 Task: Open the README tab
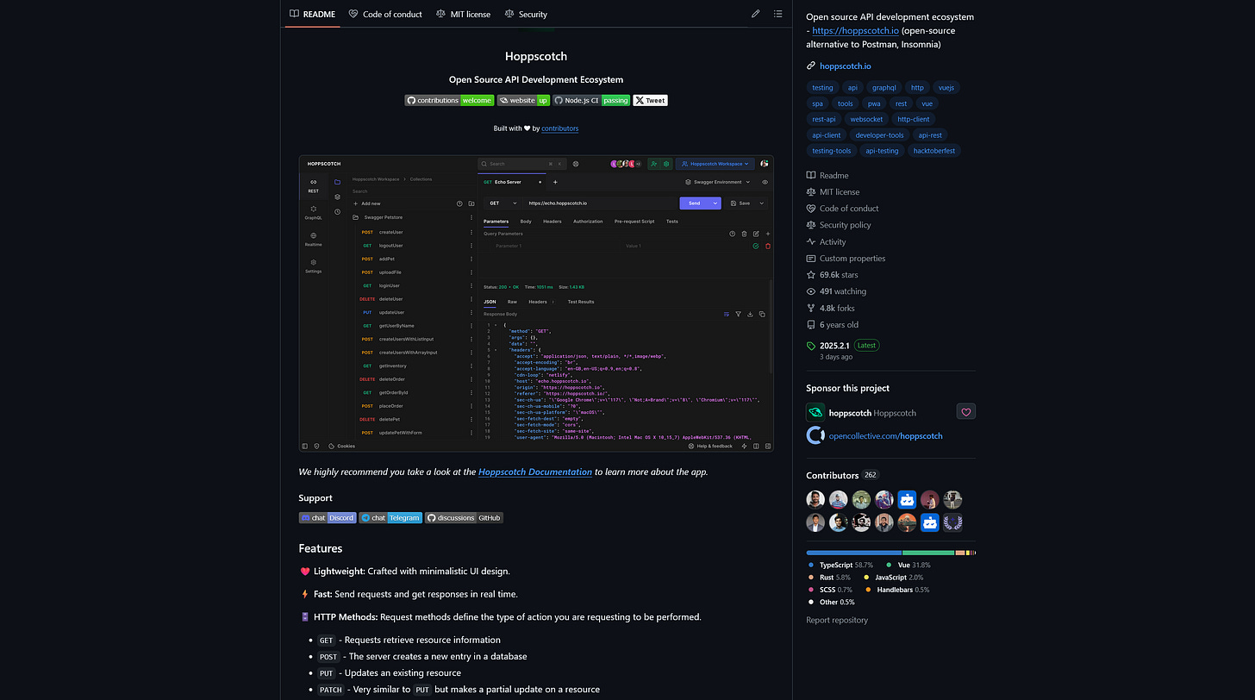312,14
